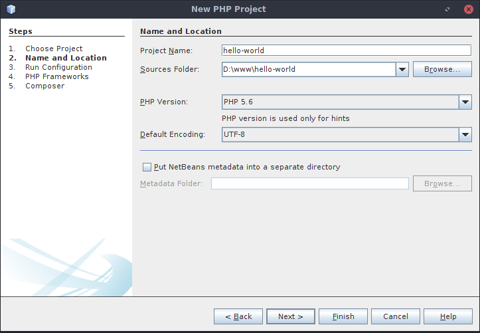Image resolution: width=480 pixels, height=333 pixels.
Task: Click the Metadata Folder input field
Action: 310,183
